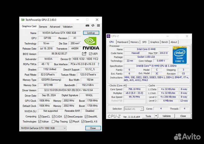Viewport: 204px width, 144px height.
Task: Open the GPU selection dropdown in GPU-Z
Action: click(x=43, y=128)
